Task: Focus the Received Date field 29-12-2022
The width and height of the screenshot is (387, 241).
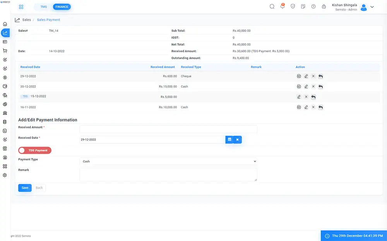Action: click(152, 140)
